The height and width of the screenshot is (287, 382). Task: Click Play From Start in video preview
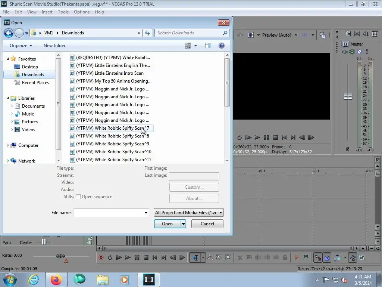pos(248,138)
